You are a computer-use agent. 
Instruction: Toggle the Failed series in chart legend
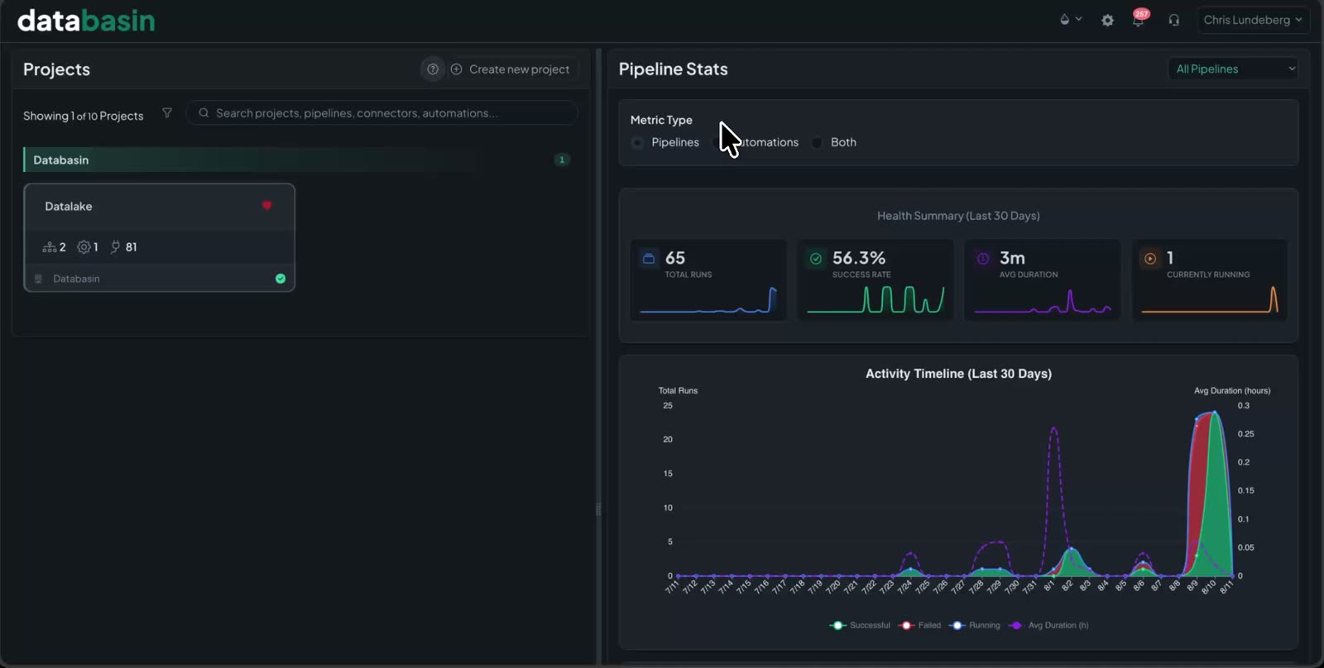[919, 625]
